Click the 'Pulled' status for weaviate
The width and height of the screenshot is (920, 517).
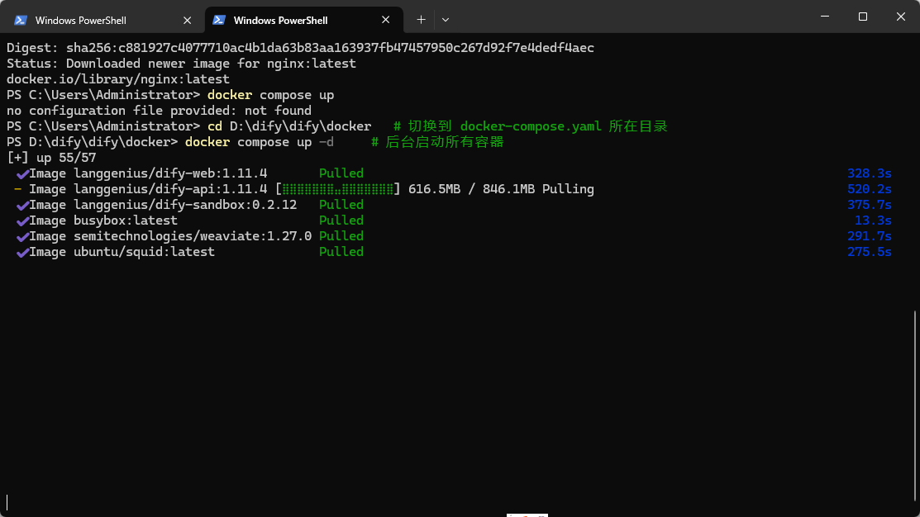pyautogui.click(x=341, y=236)
